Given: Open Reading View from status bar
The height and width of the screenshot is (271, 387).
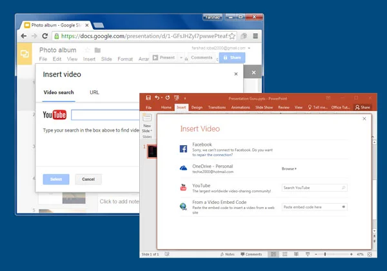Looking at the screenshot, I should click(297, 254).
